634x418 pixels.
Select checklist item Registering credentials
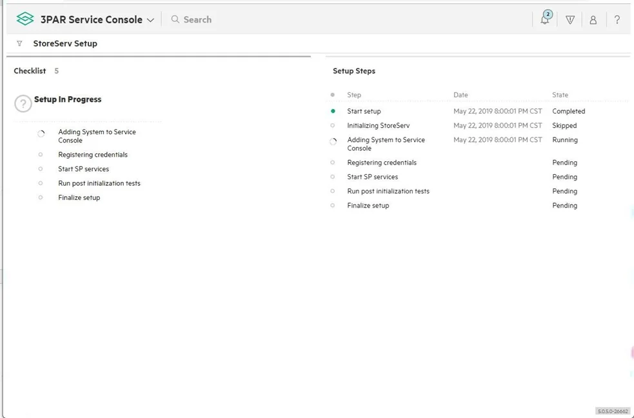93,154
